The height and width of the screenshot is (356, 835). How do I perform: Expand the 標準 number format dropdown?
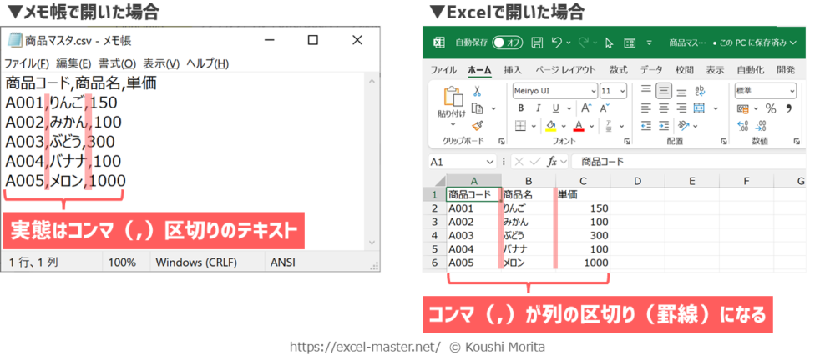(x=792, y=91)
